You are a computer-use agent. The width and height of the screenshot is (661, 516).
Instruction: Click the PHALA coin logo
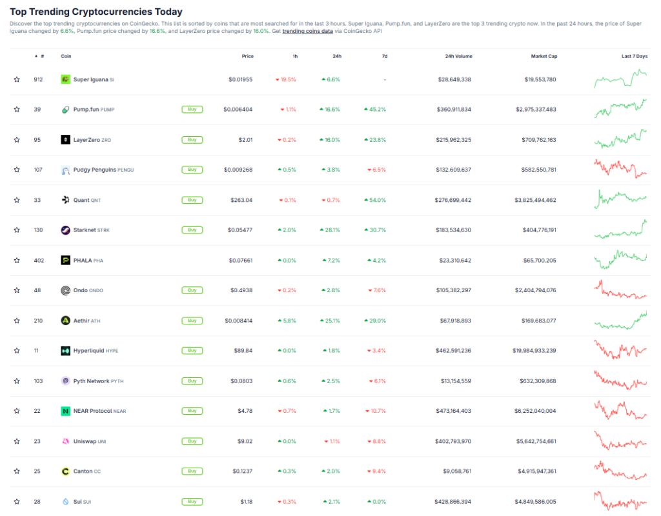coord(65,261)
